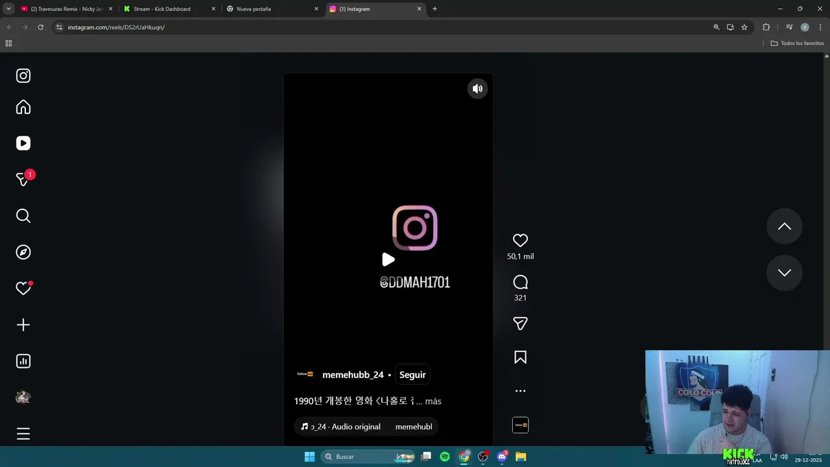Open Discord from taskbar
Screen dimensions: 830x467
point(502,457)
